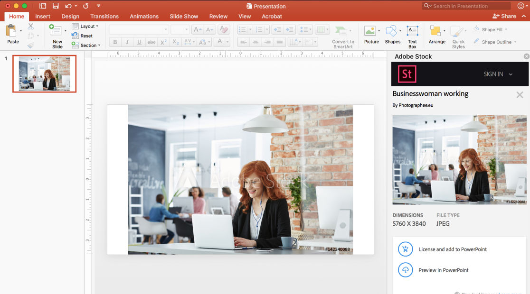Switch to the Design tab
Viewport: 530px width, 294px height.
tap(70, 16)
